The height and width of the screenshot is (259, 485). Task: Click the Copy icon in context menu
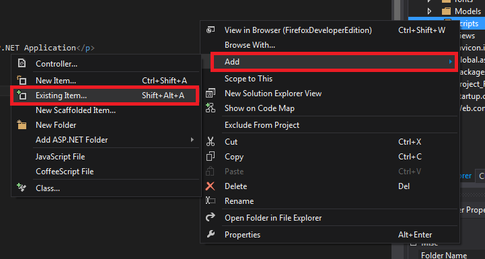click(211, 157)
